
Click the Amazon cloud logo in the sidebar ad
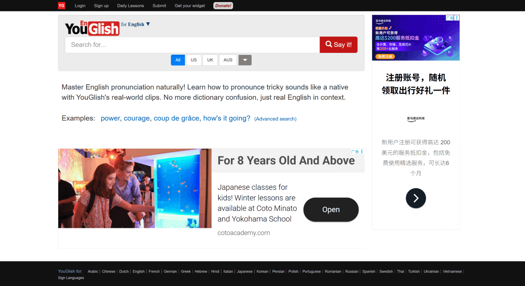coord(415,118)
